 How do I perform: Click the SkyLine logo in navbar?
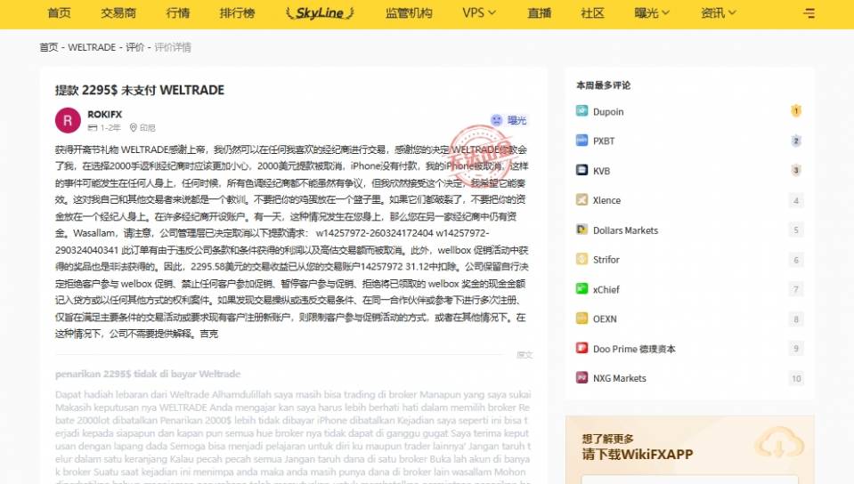click(x=320, y=12)
